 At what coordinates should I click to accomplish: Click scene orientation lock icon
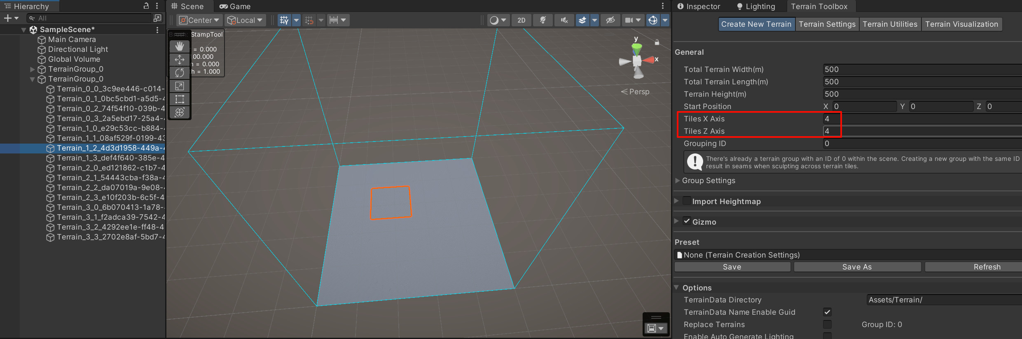coord(657,42)
